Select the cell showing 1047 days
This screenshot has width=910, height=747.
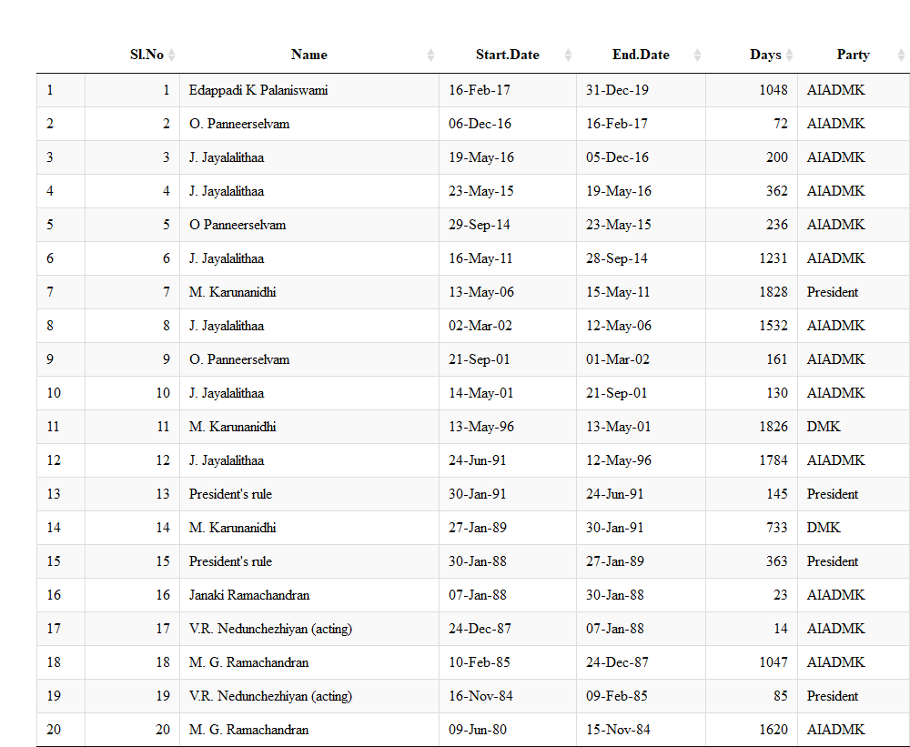point(773,662)
